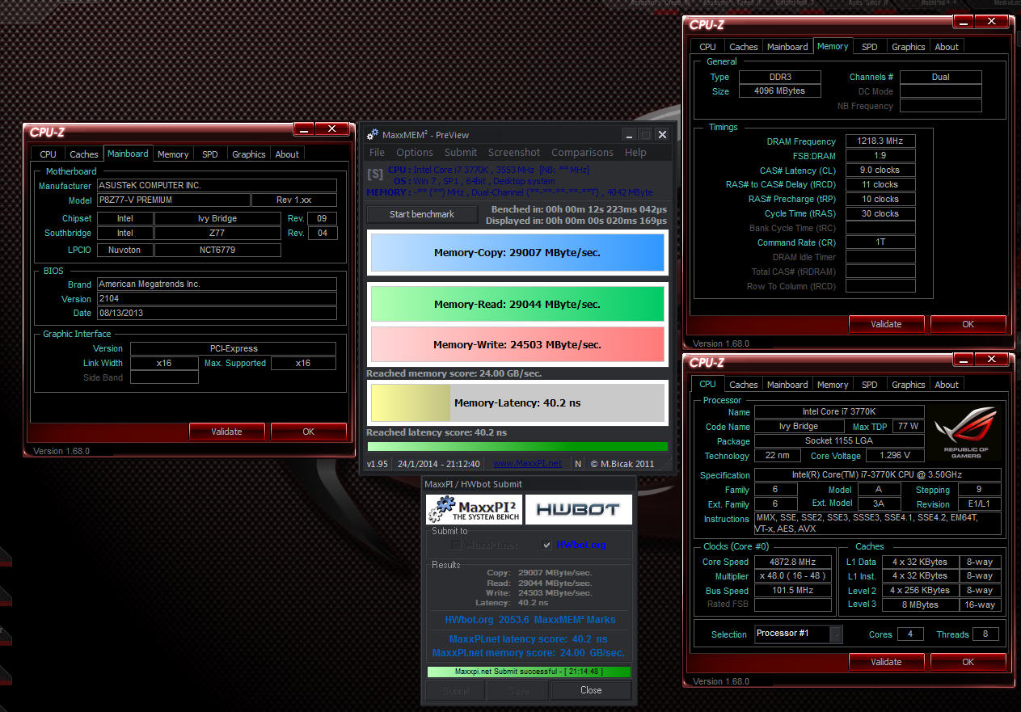Screen dimensions: 1021x712
Task: Click the green Memory-Read result bar
Action: [517, 304]
